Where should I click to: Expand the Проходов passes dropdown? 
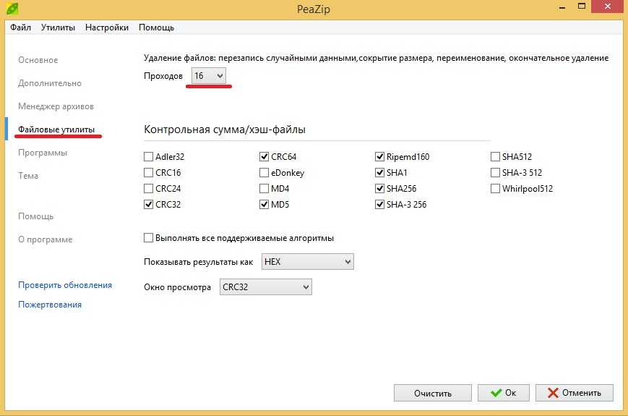click(x=209, y=76)
